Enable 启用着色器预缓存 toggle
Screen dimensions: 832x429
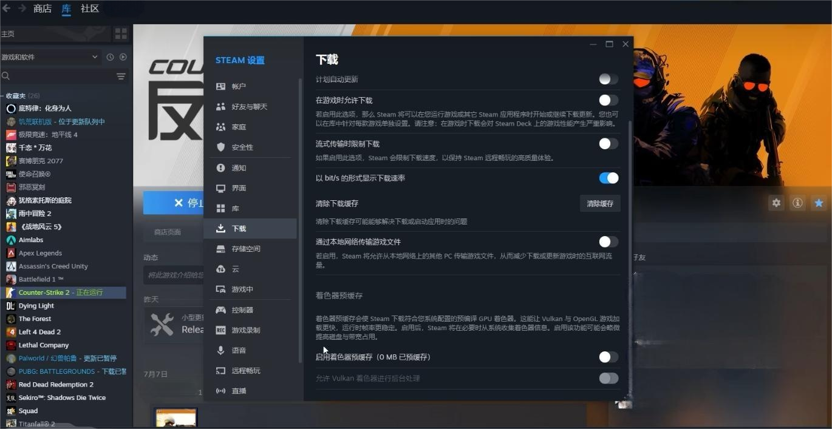coord(608,357)
